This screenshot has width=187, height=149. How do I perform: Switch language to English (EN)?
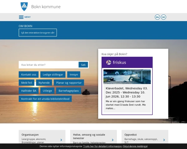157,17
